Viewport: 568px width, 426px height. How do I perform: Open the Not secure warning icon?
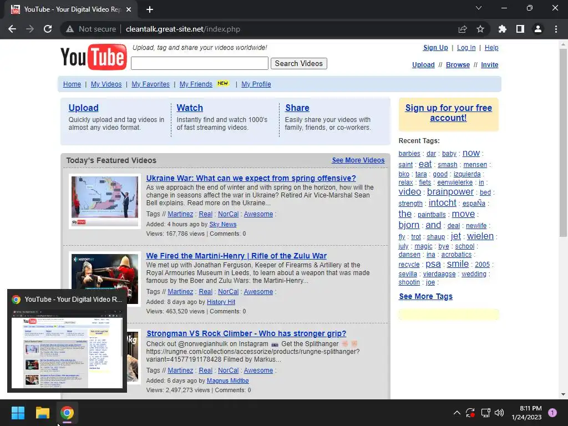[70, 29]
